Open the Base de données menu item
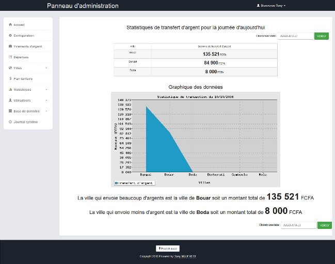 26,111
